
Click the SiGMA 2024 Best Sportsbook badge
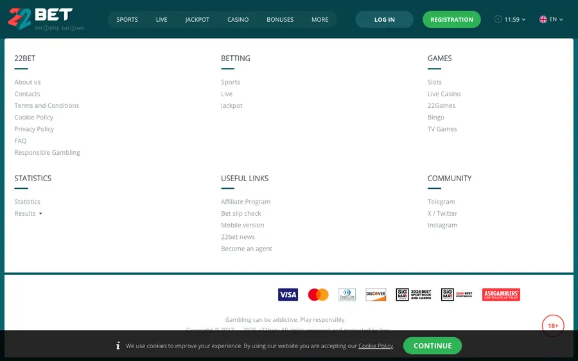(414, 295)
